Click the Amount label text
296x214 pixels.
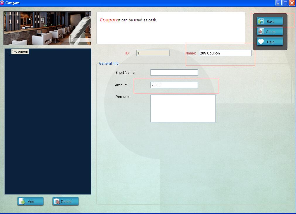coord(121,85)
